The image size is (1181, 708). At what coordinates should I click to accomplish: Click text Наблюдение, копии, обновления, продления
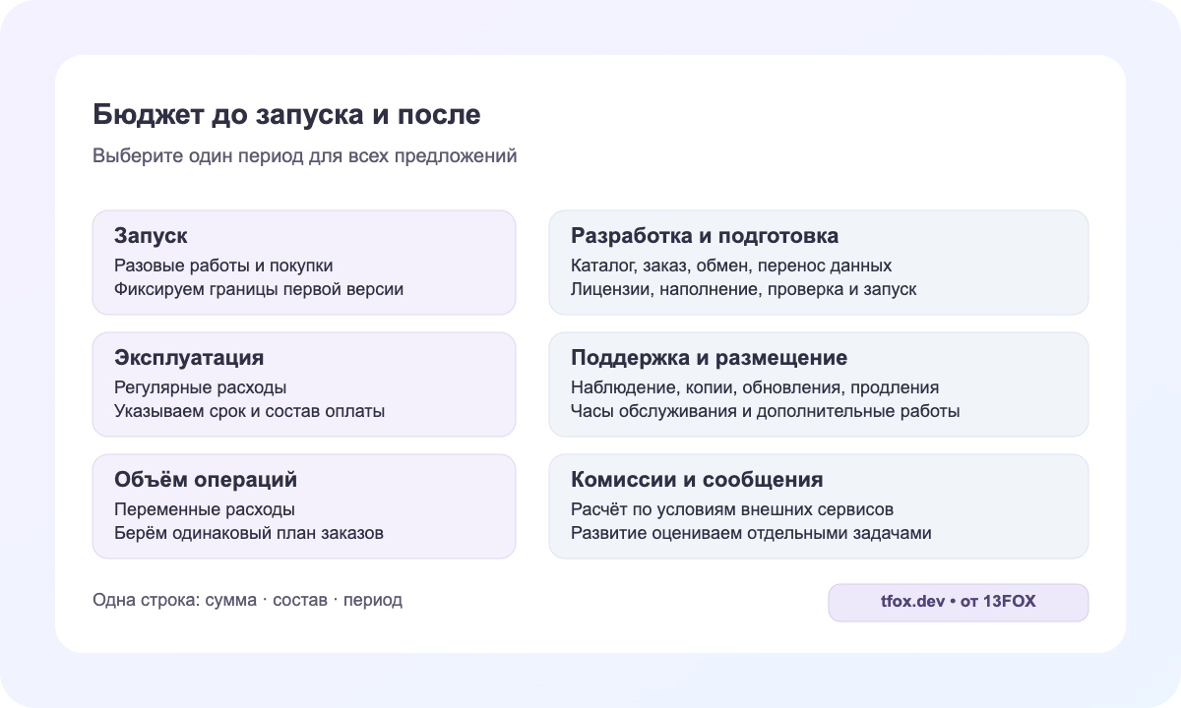click(x=755, y=387)
